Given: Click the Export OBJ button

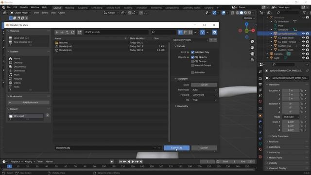Looking at the screenshot, I should coord(176,148).
